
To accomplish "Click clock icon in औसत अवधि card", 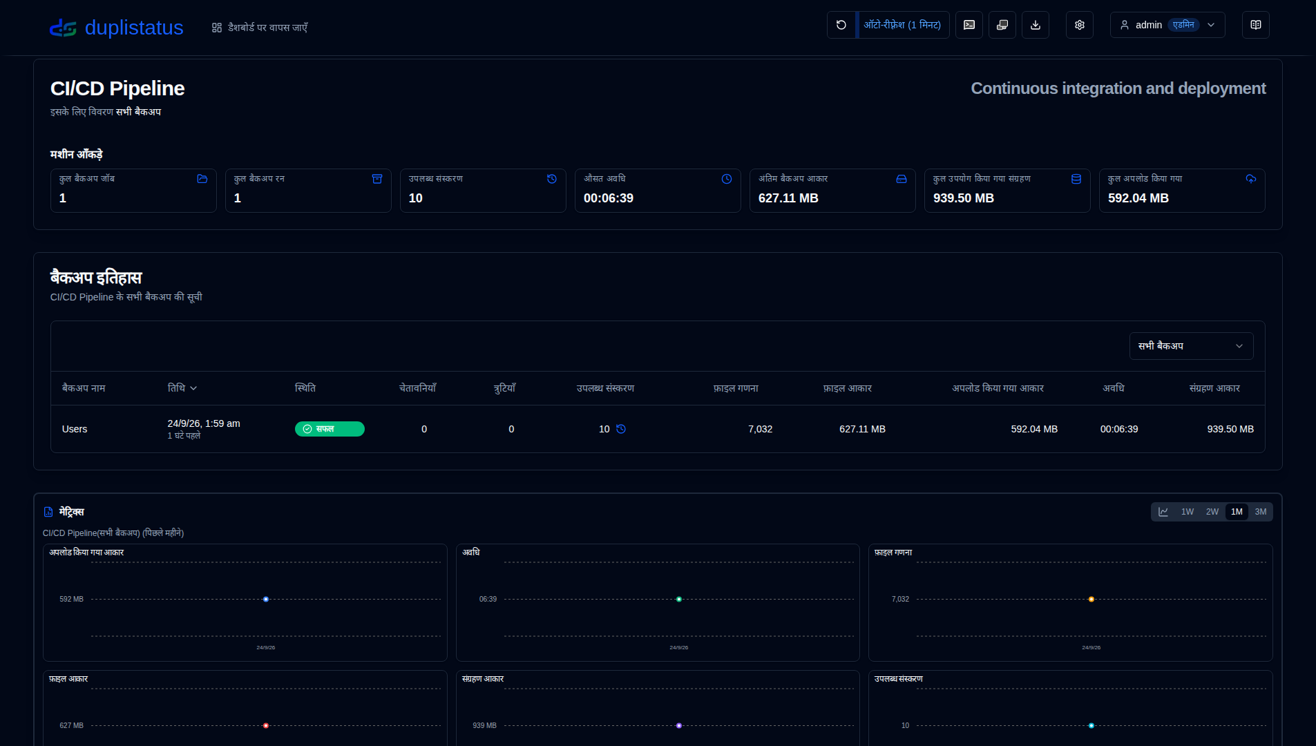I will [727, 179].
